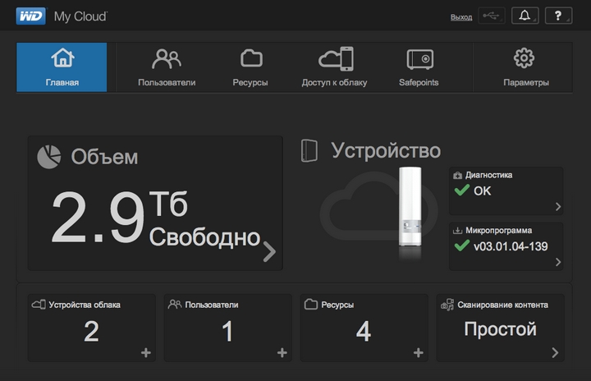Add a share with Ресурсы plus button
The width and height of the screenshot is (591, 381).
coord(418,353)
